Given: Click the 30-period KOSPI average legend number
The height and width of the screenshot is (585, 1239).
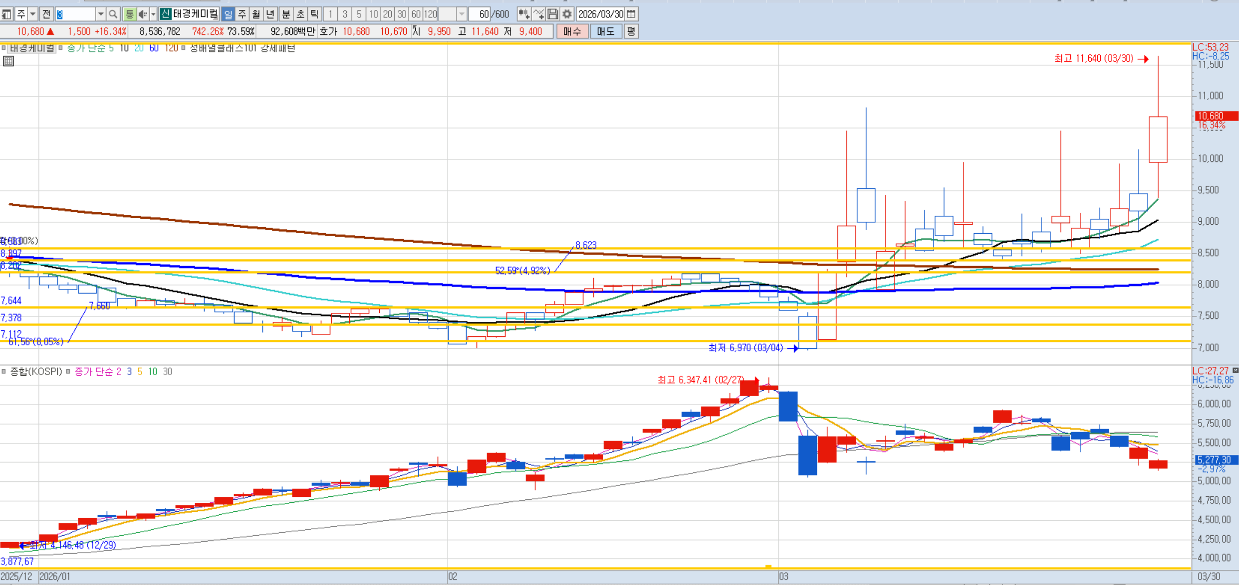Looking at the screenshot, I should coord(168,372).
